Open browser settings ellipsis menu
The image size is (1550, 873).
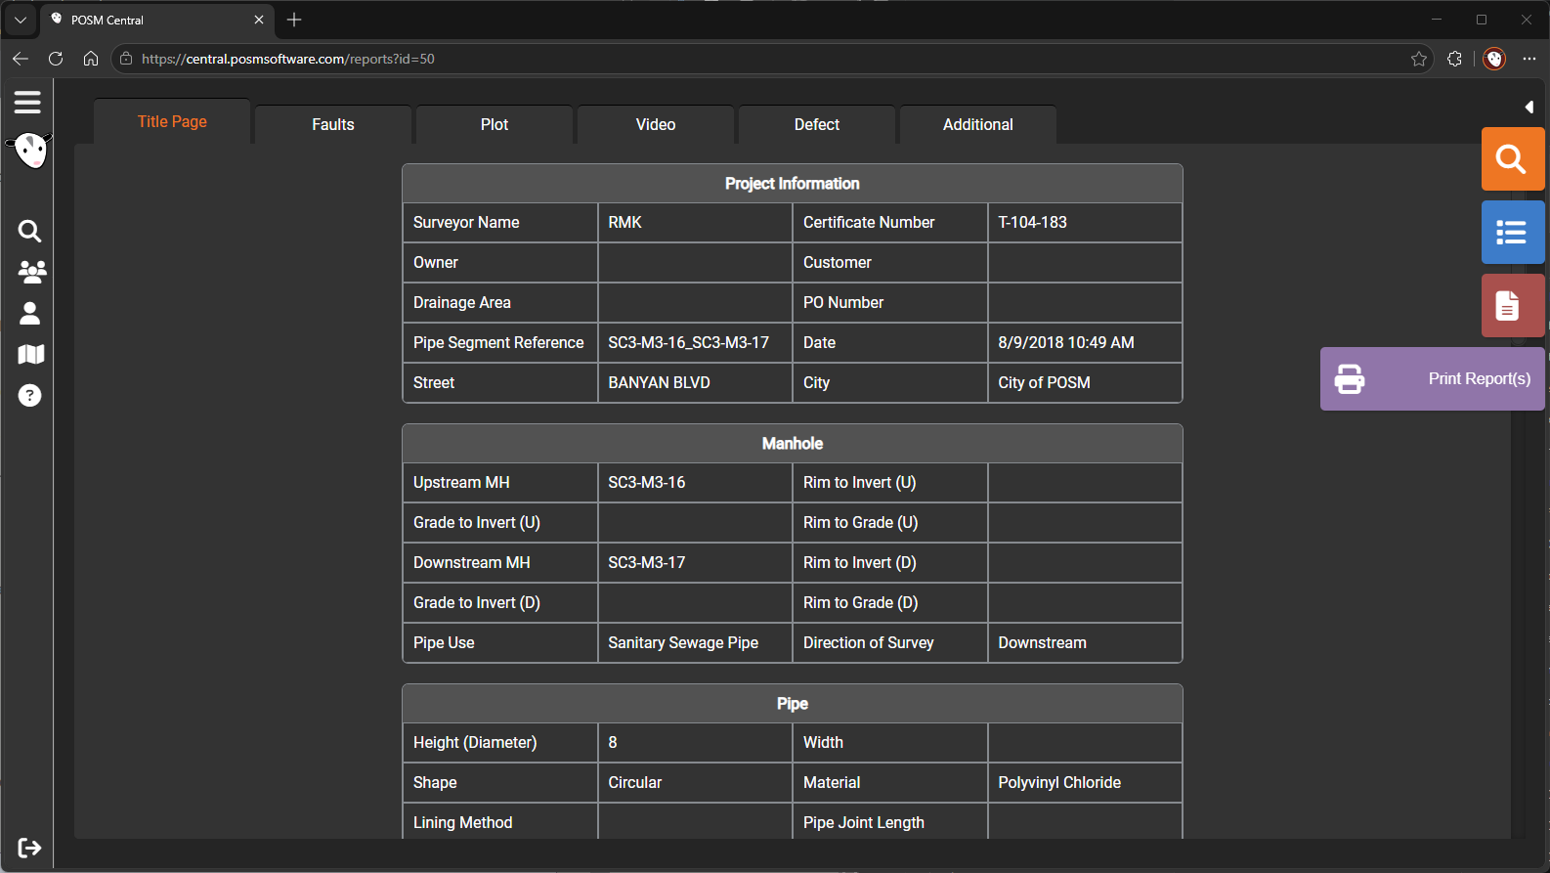1529,59
